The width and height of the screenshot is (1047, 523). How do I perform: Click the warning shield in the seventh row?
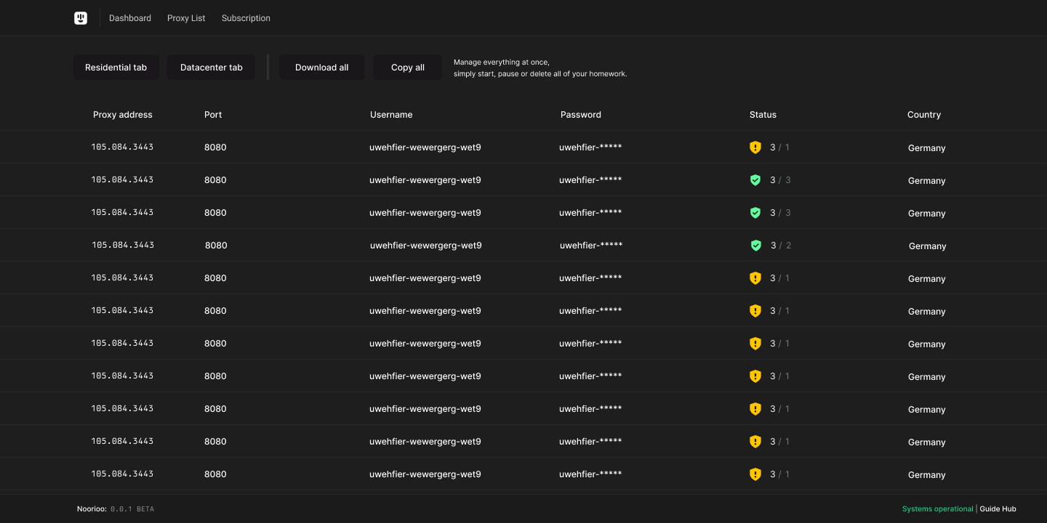[x=755, y=343]
